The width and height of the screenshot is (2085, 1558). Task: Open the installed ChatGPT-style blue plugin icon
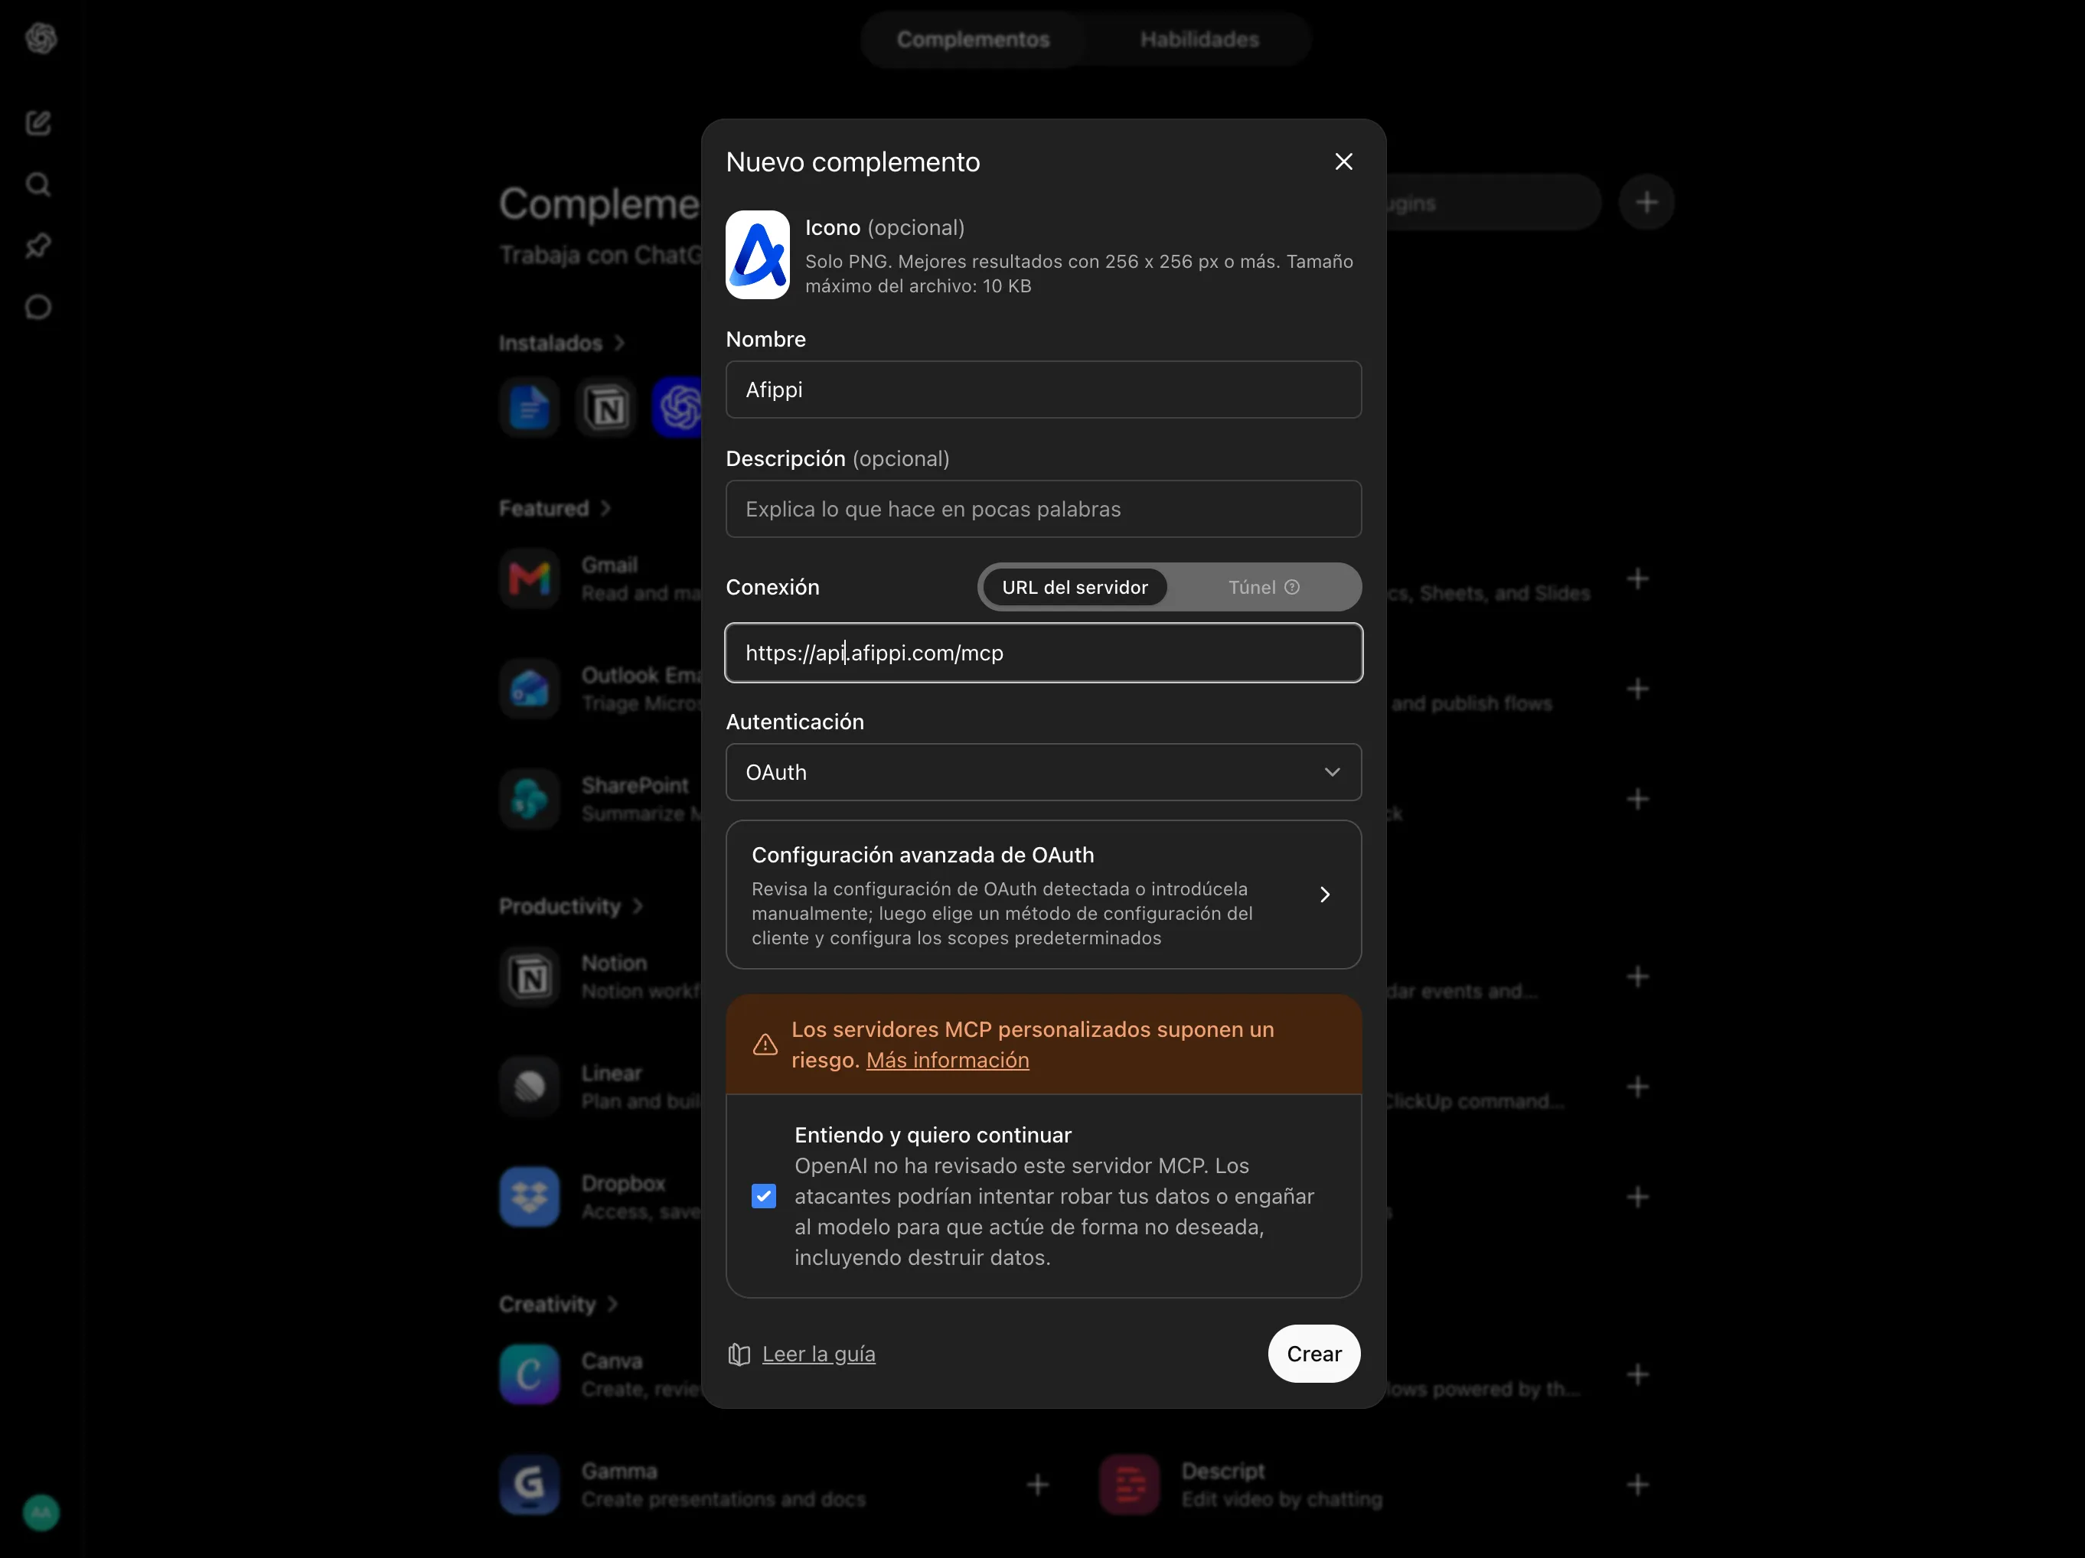click(677, 407)
